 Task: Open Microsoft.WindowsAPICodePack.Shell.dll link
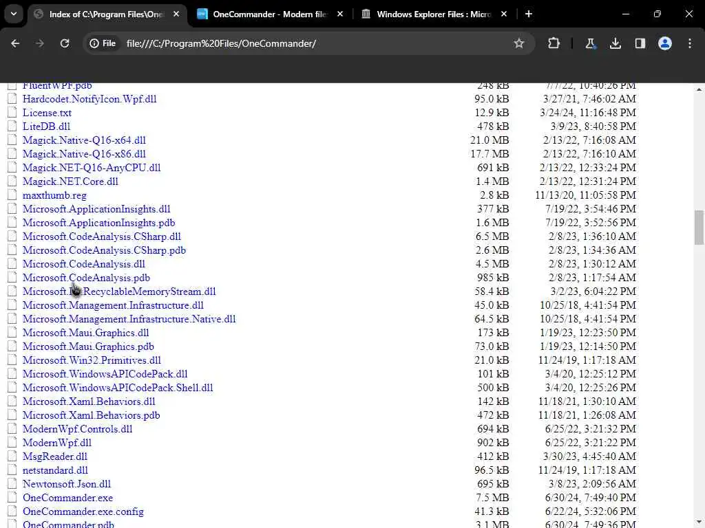click(118, 388)
